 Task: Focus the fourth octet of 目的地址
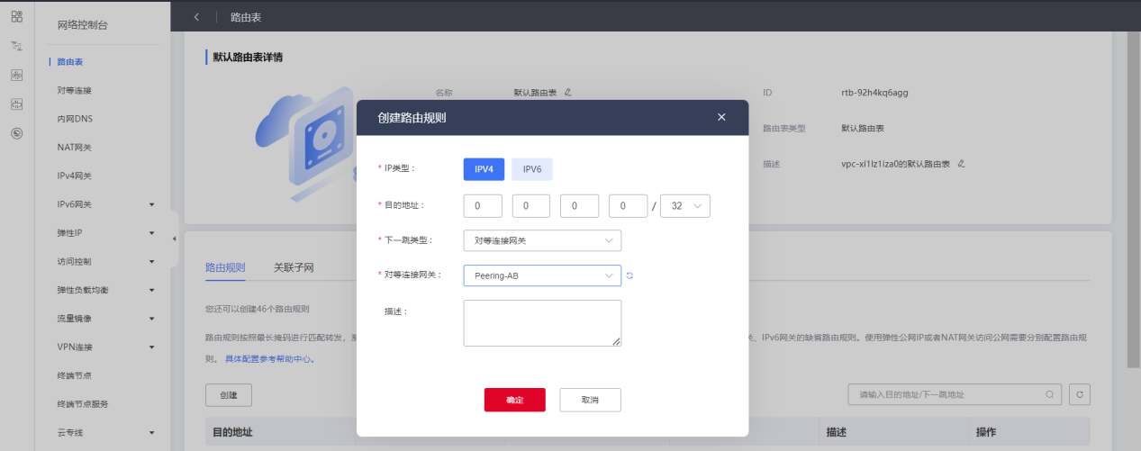click(629, 206)
